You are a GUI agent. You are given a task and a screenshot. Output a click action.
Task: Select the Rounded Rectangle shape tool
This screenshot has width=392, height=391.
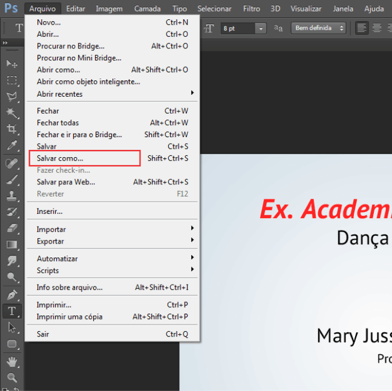(x=11, y=344)
